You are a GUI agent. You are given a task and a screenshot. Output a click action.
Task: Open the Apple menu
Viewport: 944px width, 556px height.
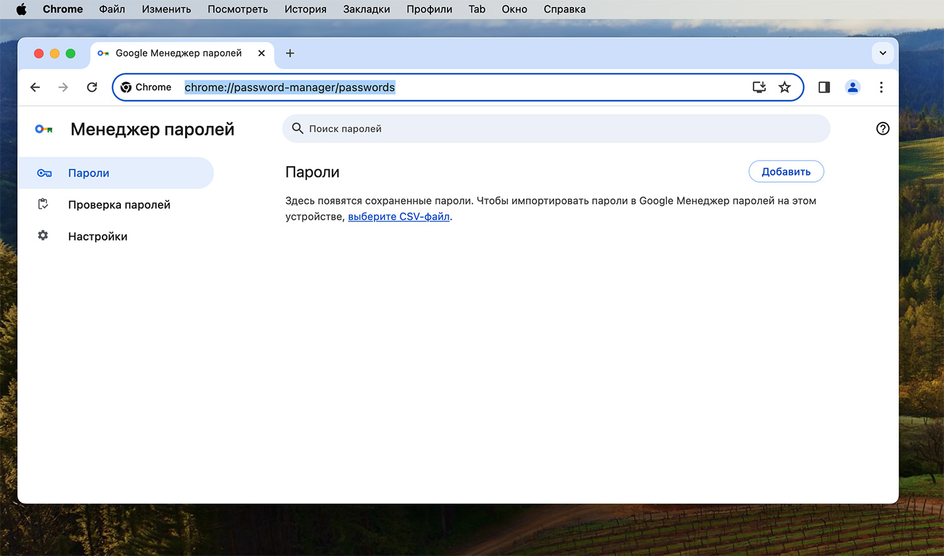tap(21, 9)
